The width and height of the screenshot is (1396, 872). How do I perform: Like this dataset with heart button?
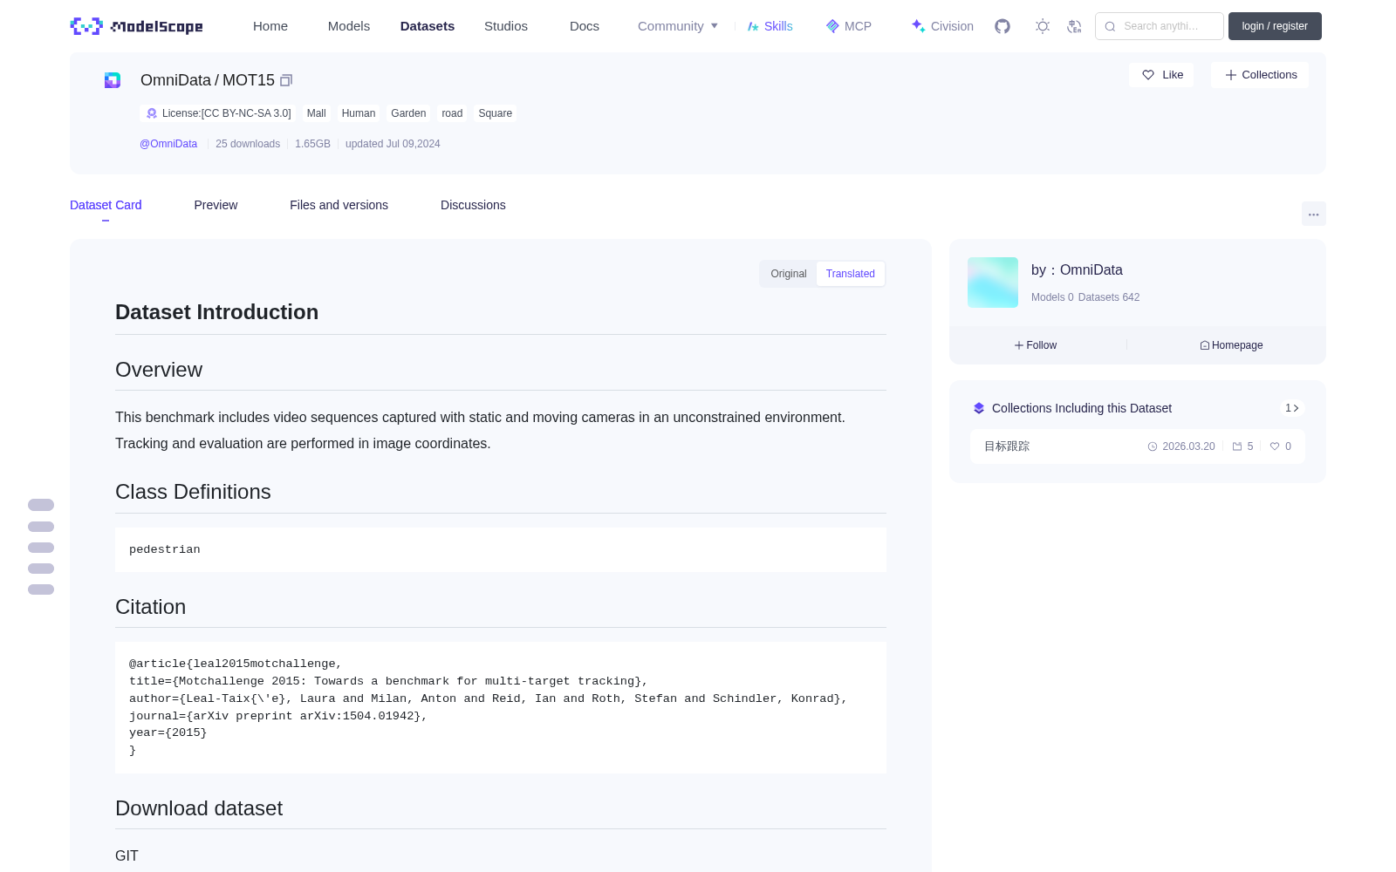click(x=1161, y=75)
